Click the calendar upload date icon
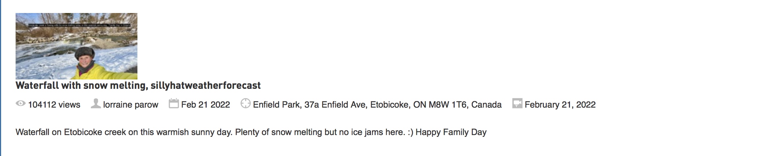Screen dimensions: 760x156 174,104
